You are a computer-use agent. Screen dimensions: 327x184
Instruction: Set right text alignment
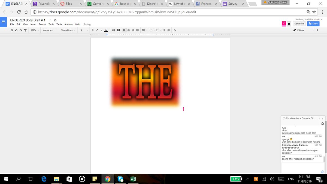[133, 30]
